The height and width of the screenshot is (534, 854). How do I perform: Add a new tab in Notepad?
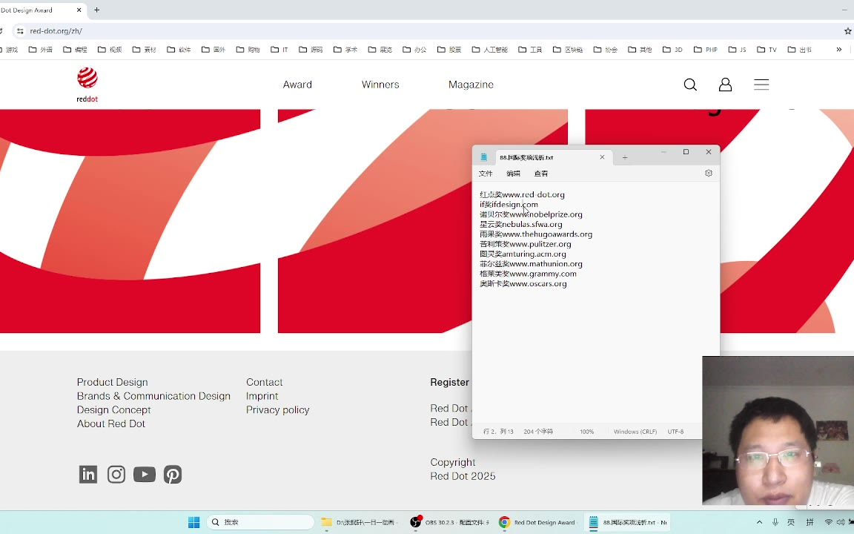(x=625, y=157)
